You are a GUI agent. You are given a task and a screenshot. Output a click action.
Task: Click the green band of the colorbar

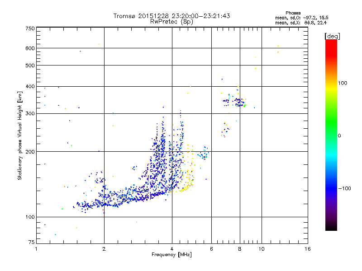pyautogui.click(x=331, y=122)
